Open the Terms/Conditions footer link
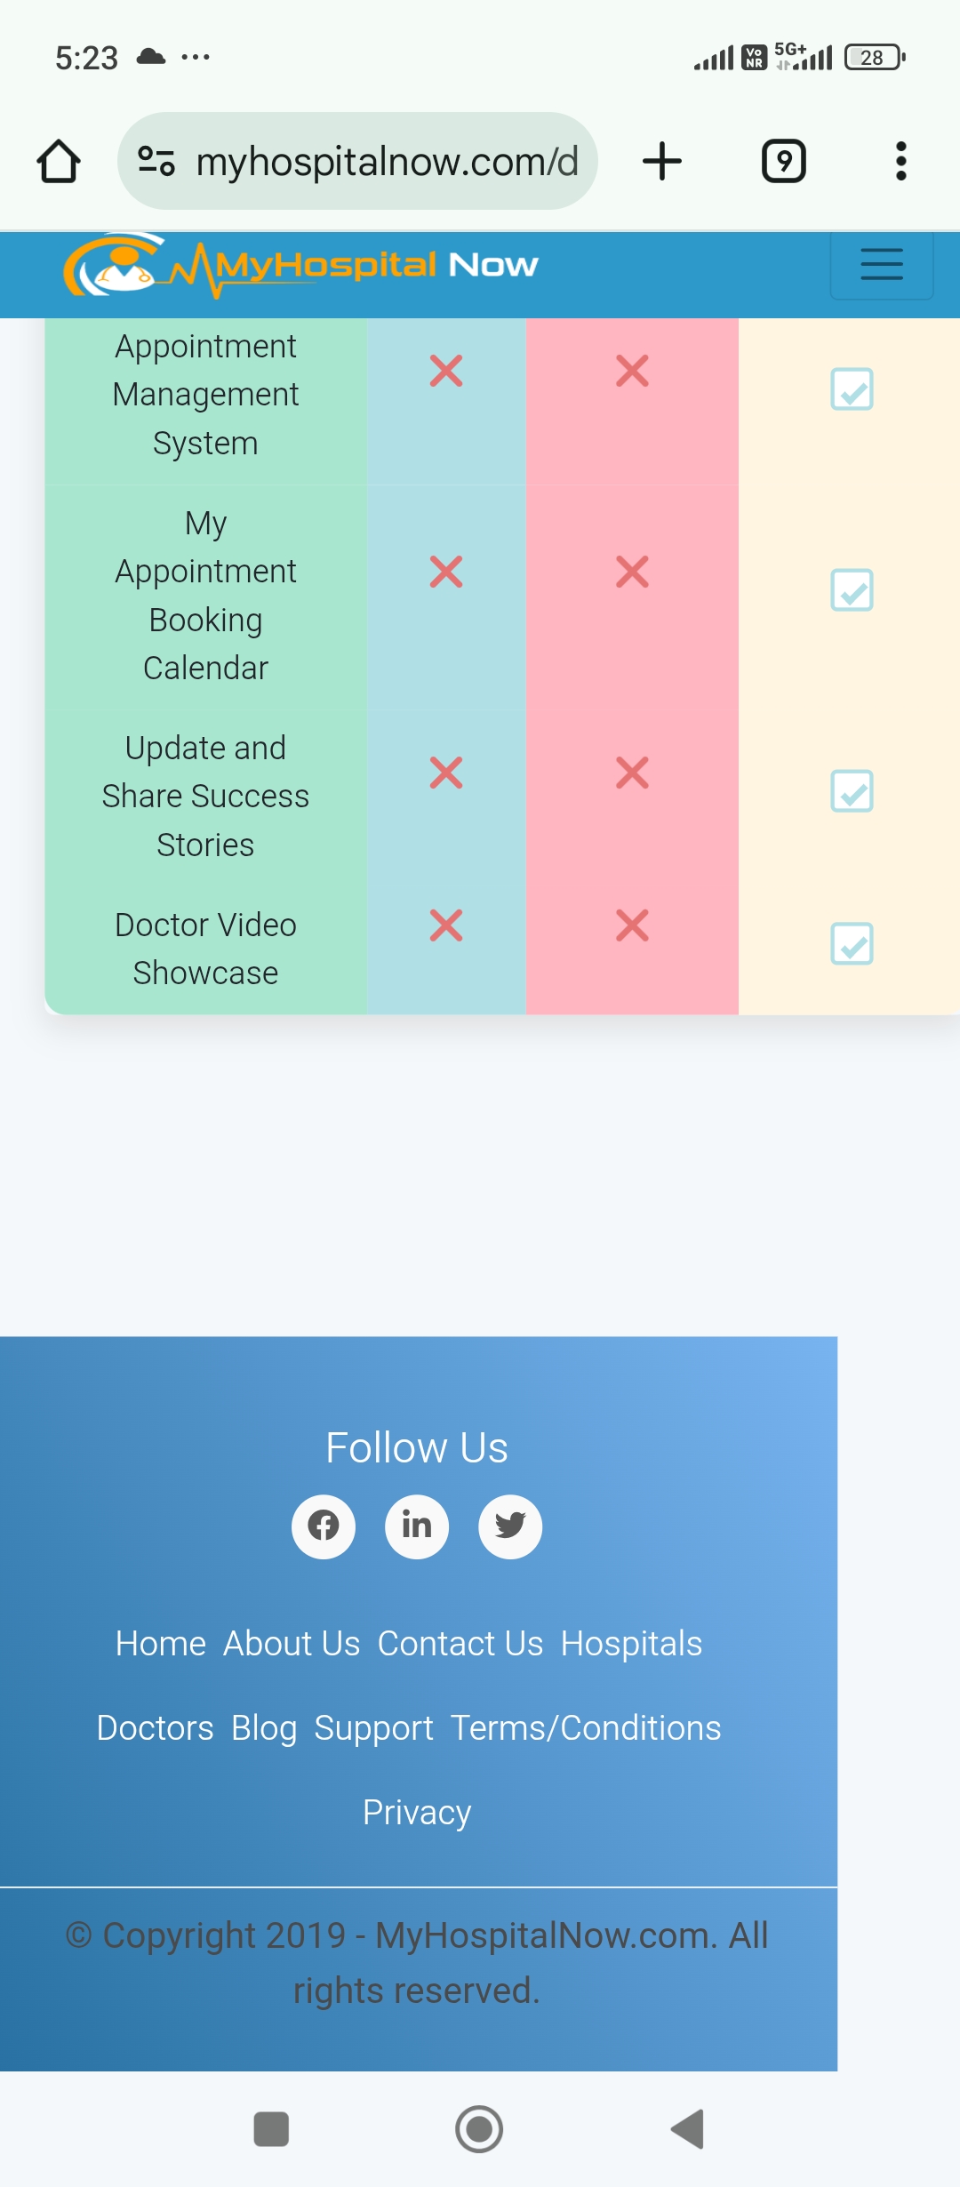 586,1728
